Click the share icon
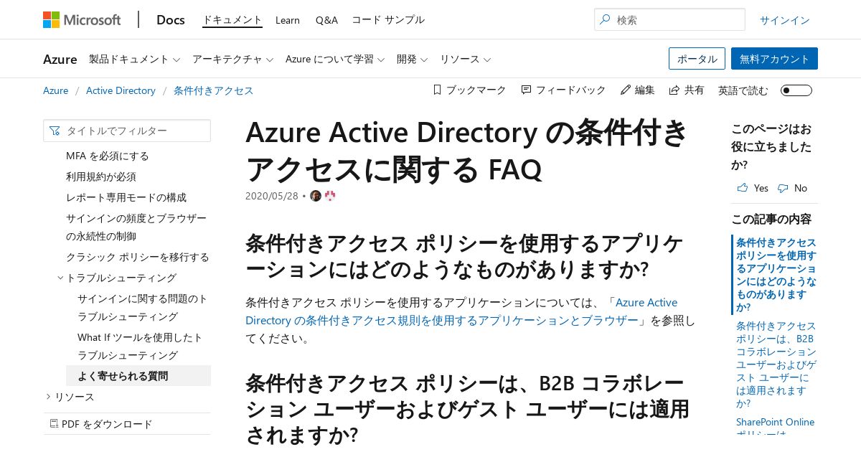This screenshot has height=452, width=861. click(x=674, y=90)
